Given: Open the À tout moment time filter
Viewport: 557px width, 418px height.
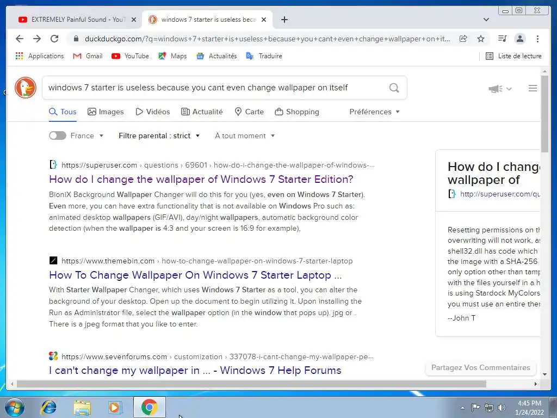Looking at the screenshot, I should pyautogui.click(x=245, y=136).
